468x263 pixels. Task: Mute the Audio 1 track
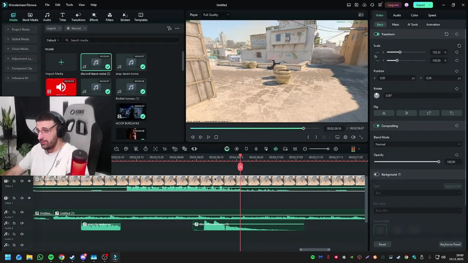click(22, 212)
